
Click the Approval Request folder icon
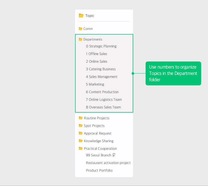tap(81, 133)
